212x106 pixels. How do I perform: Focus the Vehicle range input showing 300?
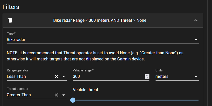(x=107, y=76)
